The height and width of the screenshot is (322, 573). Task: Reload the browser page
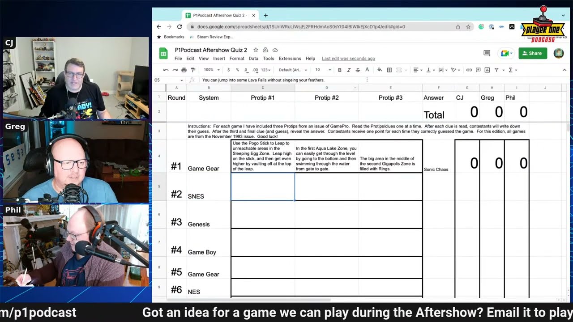[x=180, y=27]
